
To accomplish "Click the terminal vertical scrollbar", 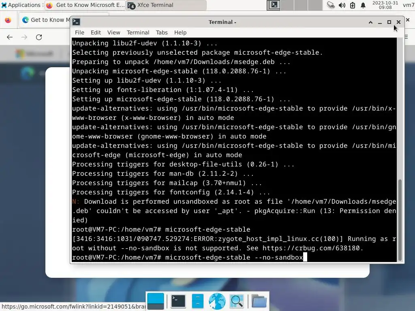I will [x=400, y=220].
